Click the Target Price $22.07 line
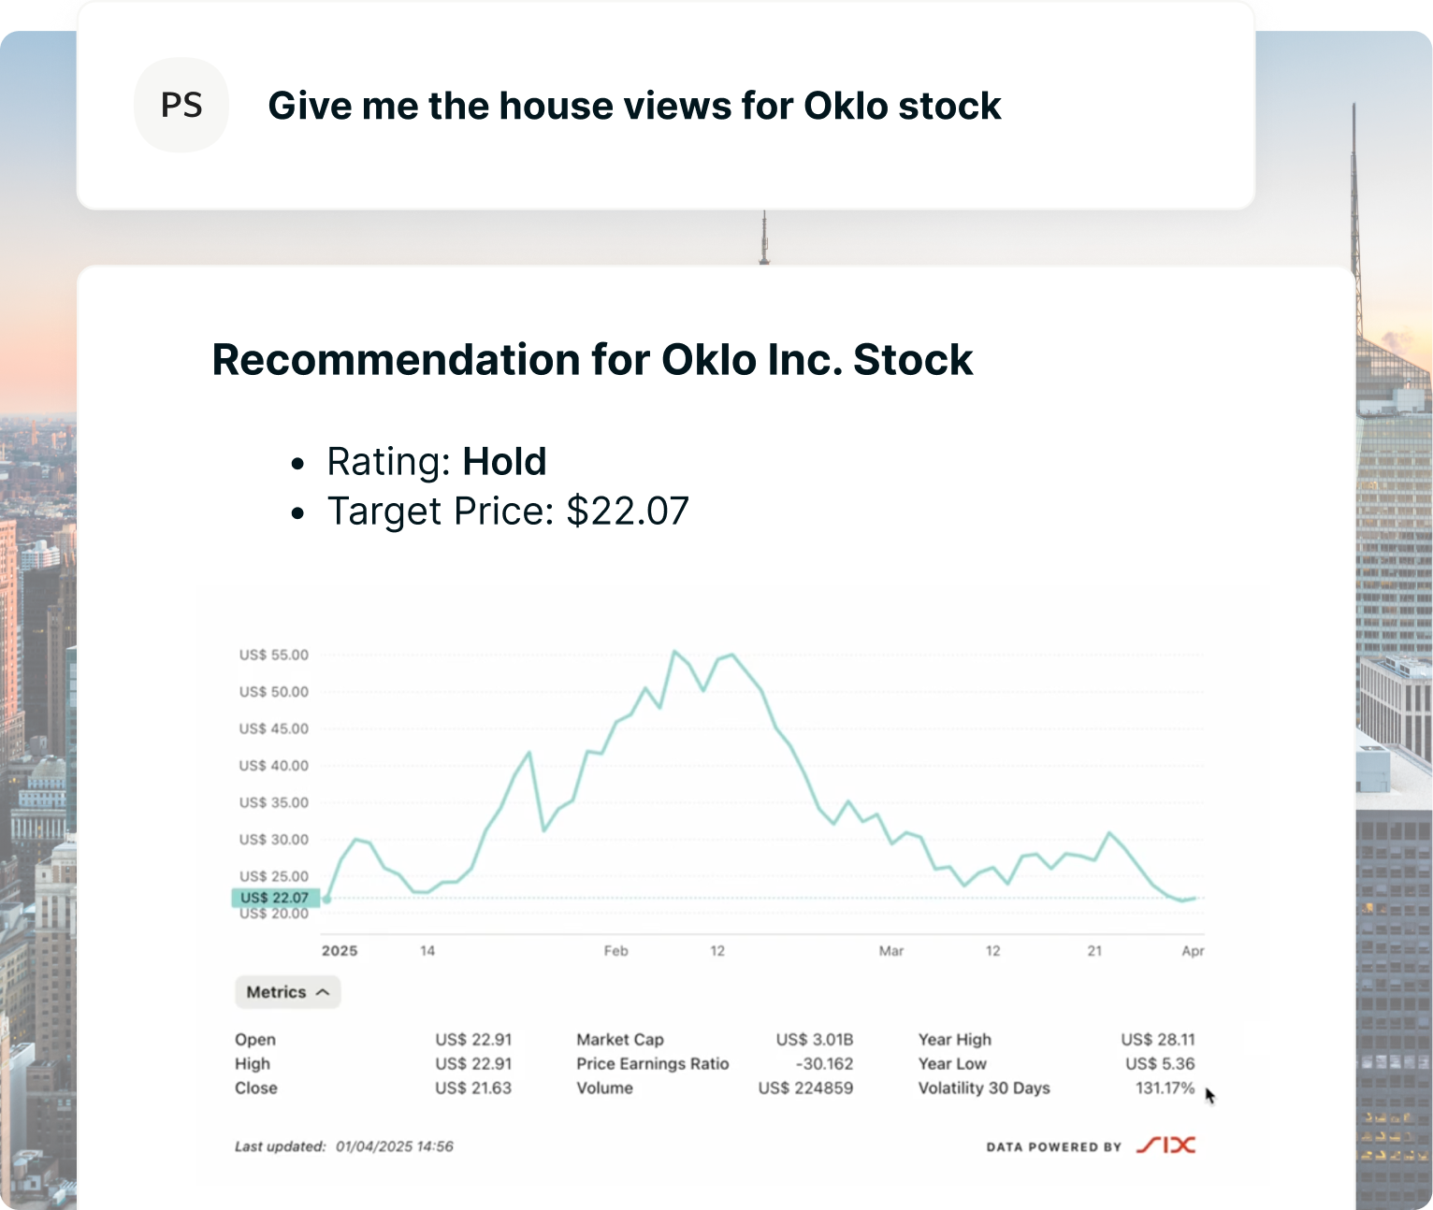This screenshot has width=1433, height=1210. click(x=508, y=511)
